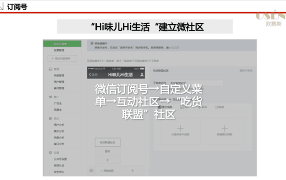The width and height of the screenshot is (286, 180).
Task: Open 图文分析 in the sidebar
Action: tap(59, 131)
